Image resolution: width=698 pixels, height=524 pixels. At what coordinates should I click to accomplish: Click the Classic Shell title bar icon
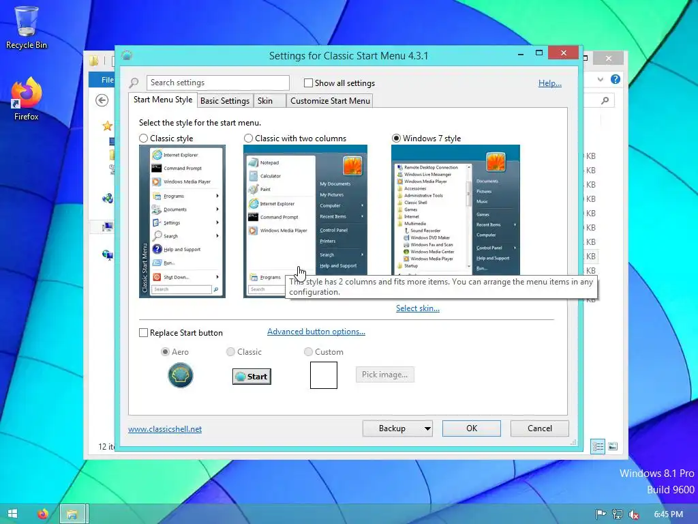pyautogui.click(x=127, y=55)
